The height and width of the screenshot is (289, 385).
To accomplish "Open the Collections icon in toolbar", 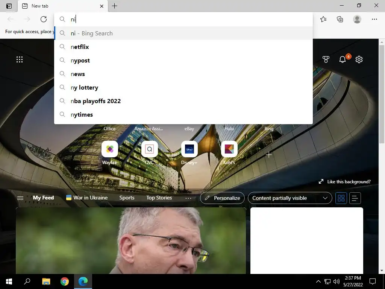I will point(340,19).
